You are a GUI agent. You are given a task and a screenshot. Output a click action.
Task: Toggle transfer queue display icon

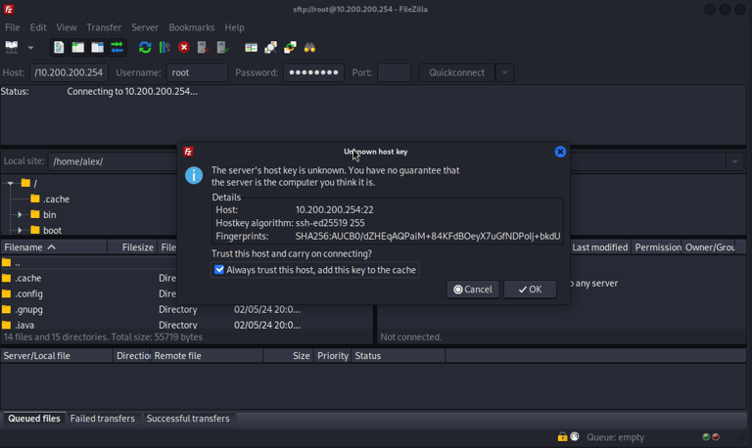117,47
